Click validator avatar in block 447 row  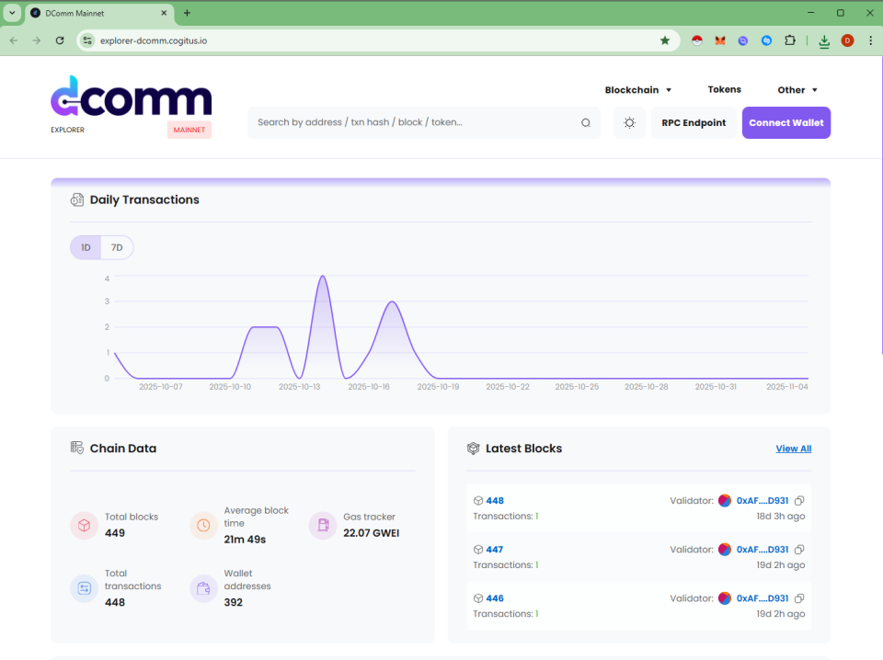[725, 550]
